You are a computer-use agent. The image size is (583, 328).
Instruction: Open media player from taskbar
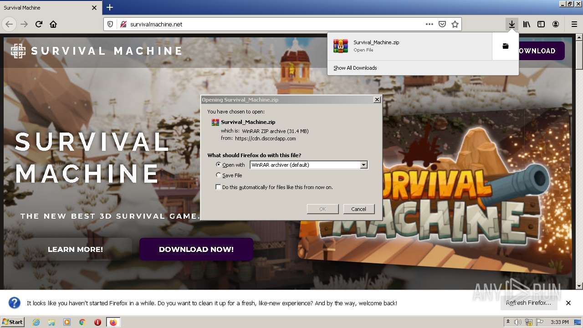67,322
